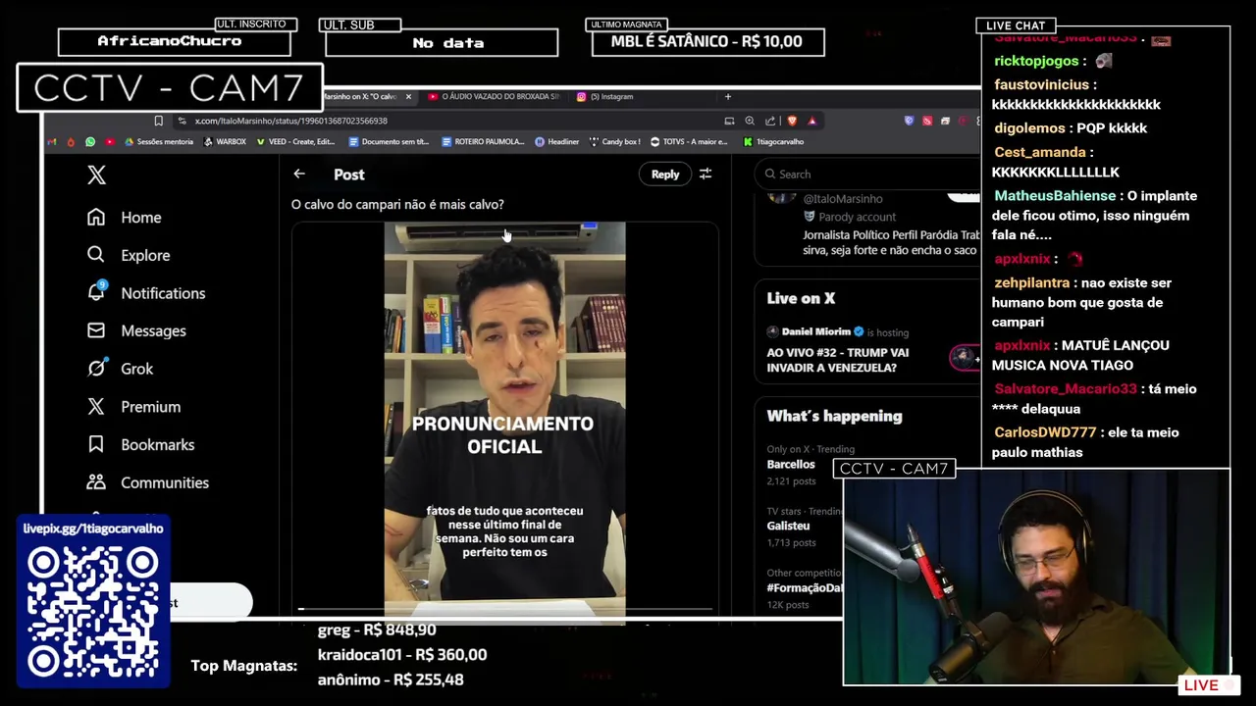Open the TOTVS - A maior e... bookmark
The width and height of the screenshot is (1256, 706).
point(689,141)
